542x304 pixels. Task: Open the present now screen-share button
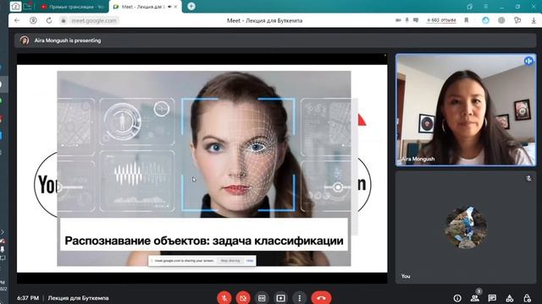280,298
